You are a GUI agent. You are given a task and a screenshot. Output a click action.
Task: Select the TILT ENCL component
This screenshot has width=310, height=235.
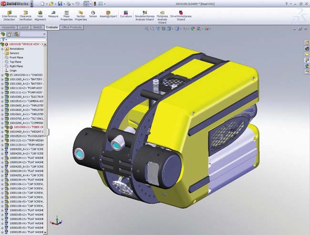coord(27,118)
